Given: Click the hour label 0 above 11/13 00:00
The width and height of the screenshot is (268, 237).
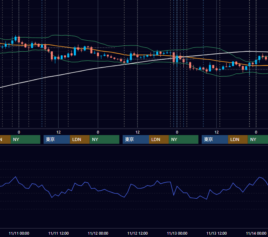Looking at the screenshot, I should [177, 132].
